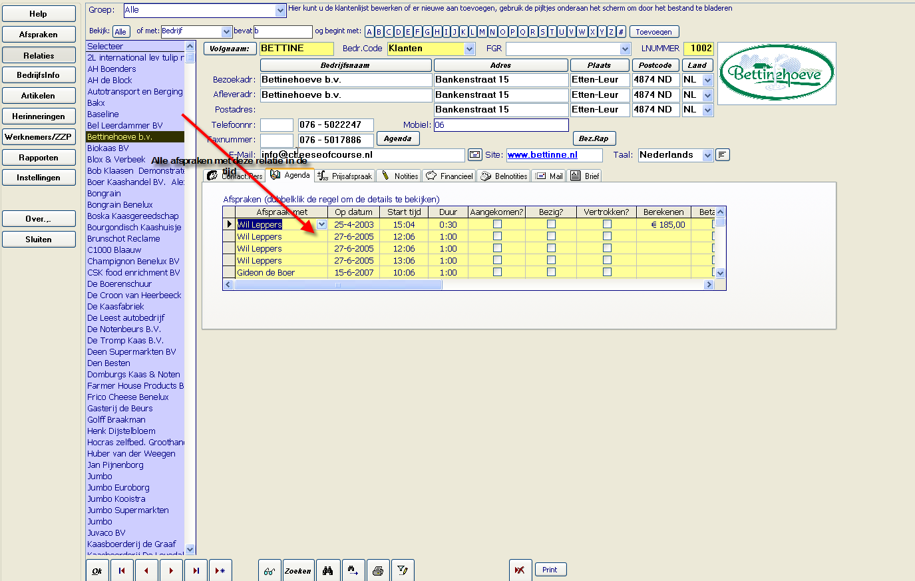Filter list by letter Z
The width and height of the screenshot is (915, 581).
click(611, 32)
